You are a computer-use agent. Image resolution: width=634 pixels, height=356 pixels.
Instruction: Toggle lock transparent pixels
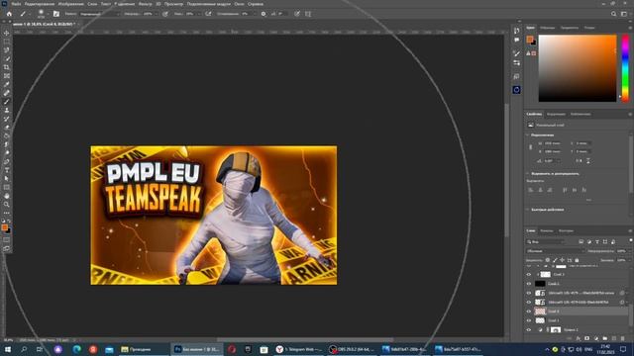[x=548, y=260]
